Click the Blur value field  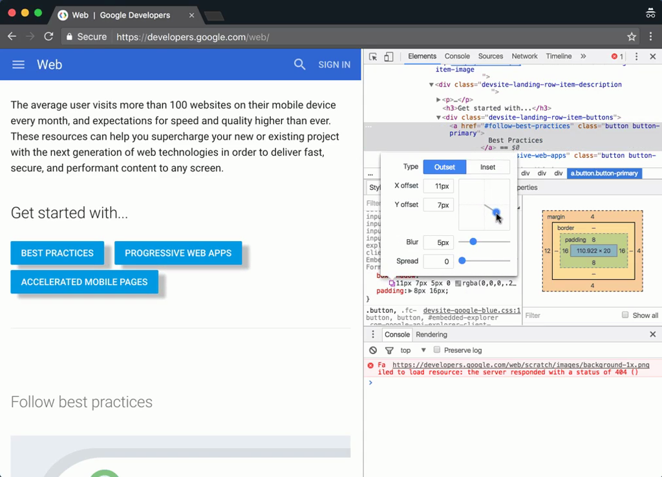pos(438,242)
